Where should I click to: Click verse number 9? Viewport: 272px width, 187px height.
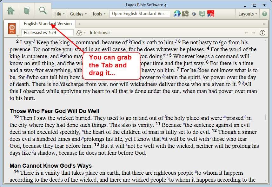coord(239,83)
